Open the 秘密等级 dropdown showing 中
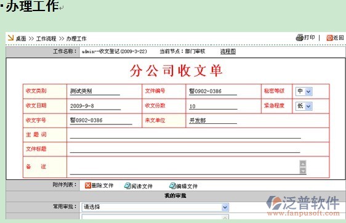This screenshot has height=223, width=346. coord(304,91)
